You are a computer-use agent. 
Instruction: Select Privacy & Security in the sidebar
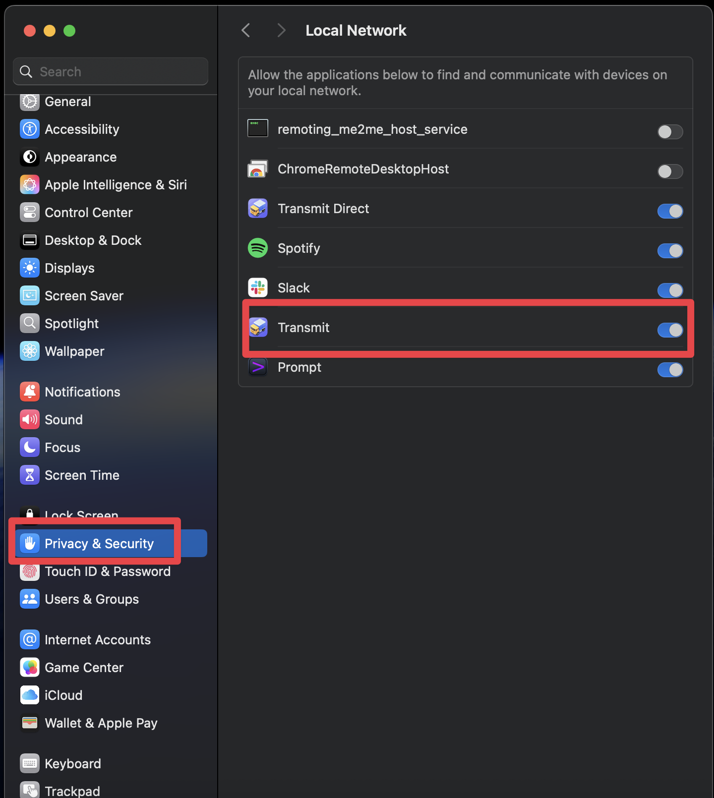(111, 543)
